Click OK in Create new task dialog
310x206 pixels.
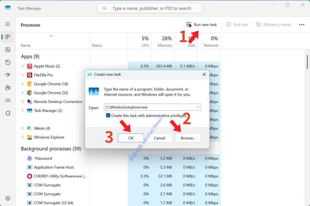point(131,138)
